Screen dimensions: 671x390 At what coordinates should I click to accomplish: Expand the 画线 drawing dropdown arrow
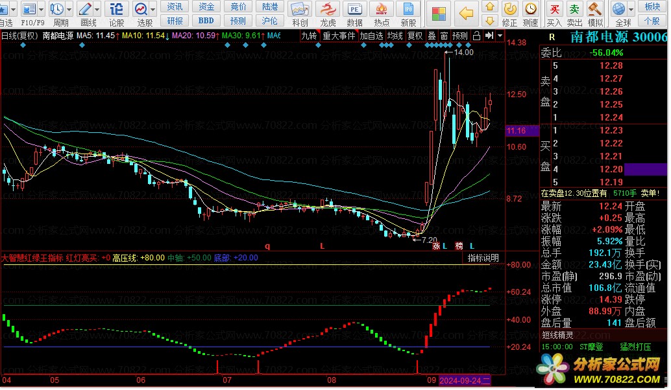(97, 9)
